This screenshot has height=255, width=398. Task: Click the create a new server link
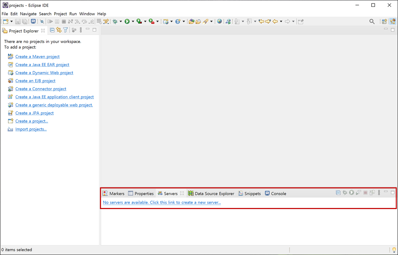tap(162, 203)
